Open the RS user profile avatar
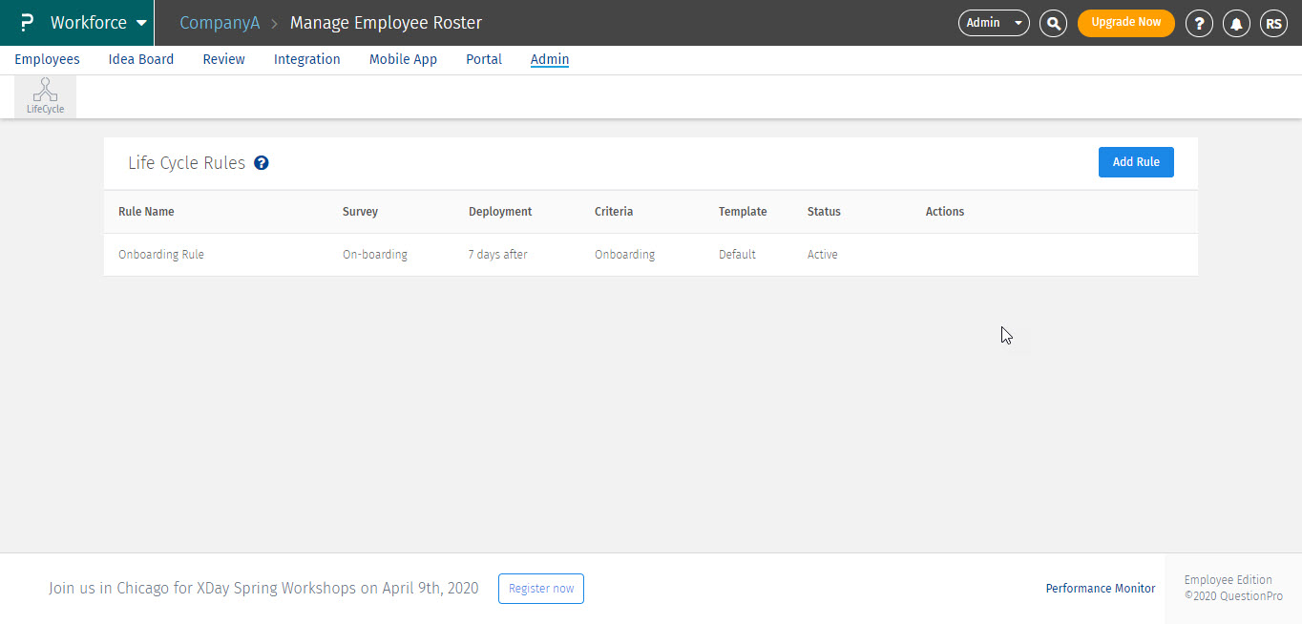Image resolution: width=1302 pixels, height=624 pixels. tap(1273, 23)
